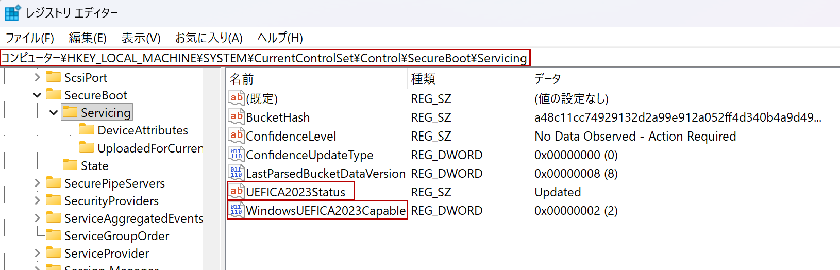840x270 pixels.
Task: Click the registry path address bar
Action: (265, 58)
